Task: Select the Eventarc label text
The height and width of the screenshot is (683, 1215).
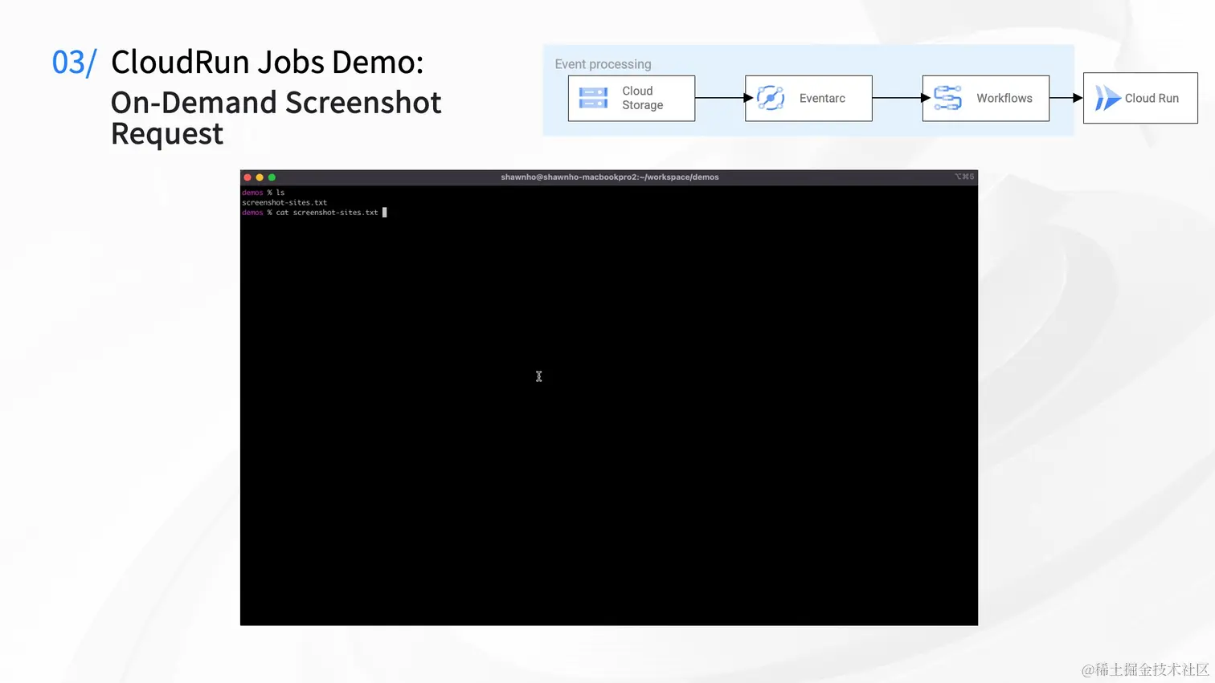Action: (x=822, y=98)
